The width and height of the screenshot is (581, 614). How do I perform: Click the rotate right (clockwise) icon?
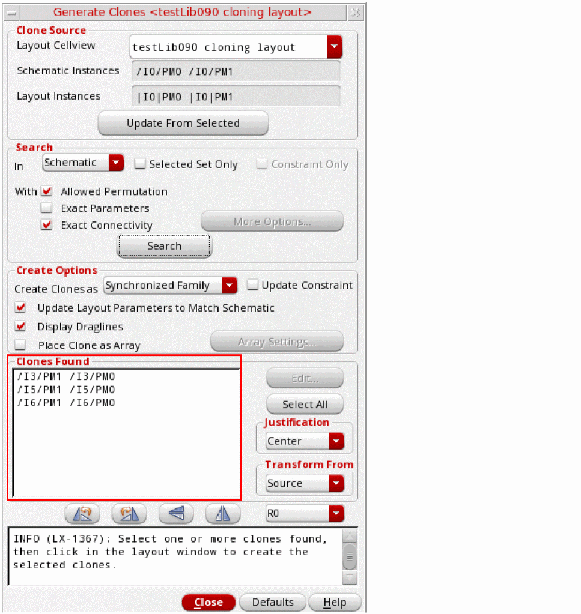(129, 514)
